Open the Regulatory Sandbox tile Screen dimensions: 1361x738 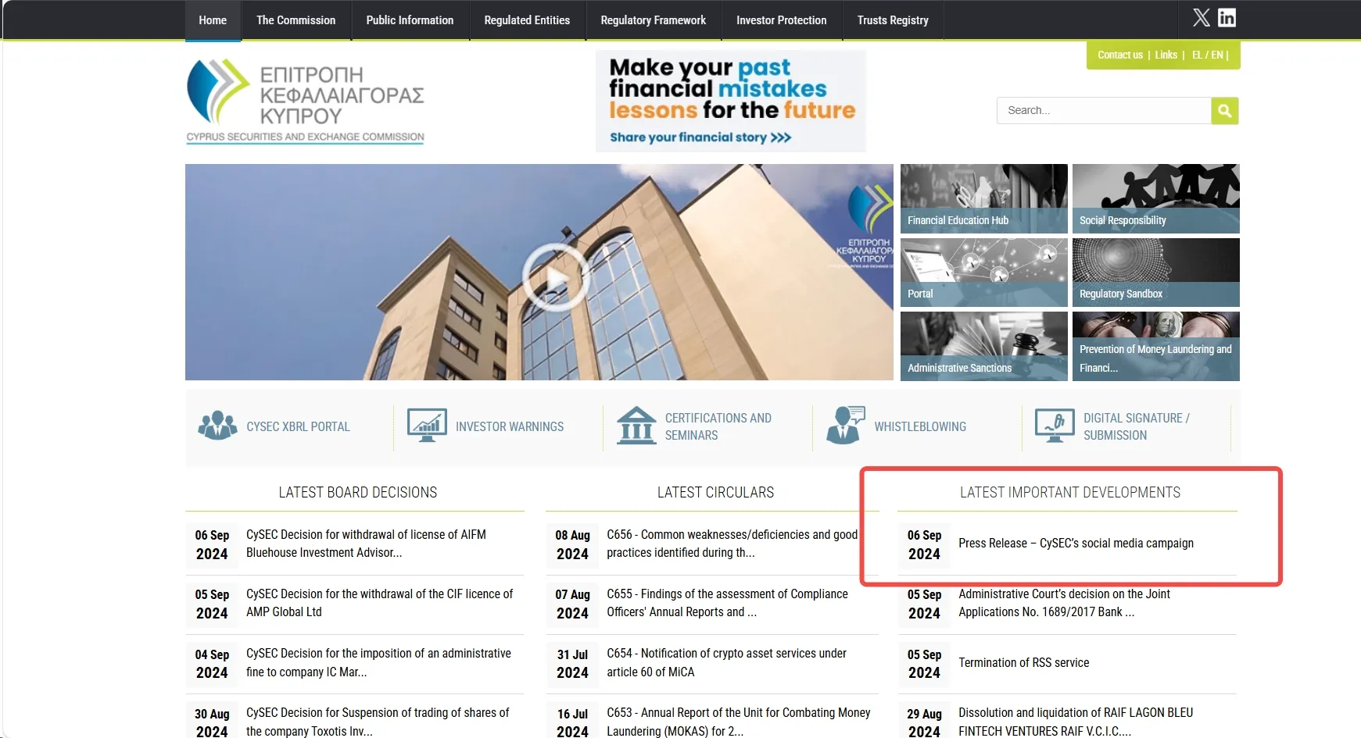click(x=1156, y=273)
